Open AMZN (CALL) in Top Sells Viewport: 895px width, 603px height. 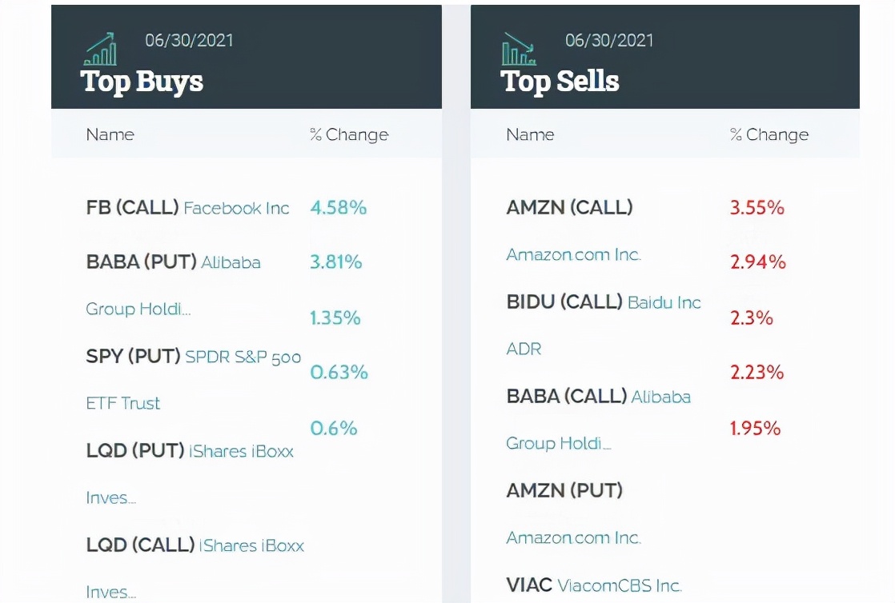click(569, 208)
